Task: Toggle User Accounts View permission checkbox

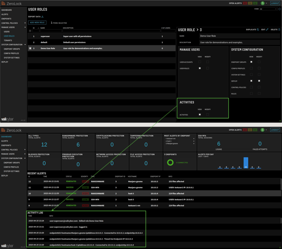Action: (x=200, y=62)
